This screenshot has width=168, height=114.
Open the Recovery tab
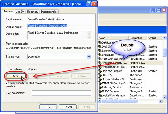pyautogui.click(x=32, y=12)
